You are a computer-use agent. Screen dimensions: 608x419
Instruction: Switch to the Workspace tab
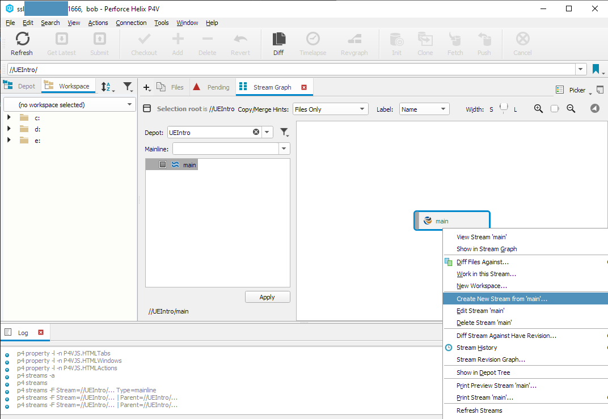click(x=68, y=86)
